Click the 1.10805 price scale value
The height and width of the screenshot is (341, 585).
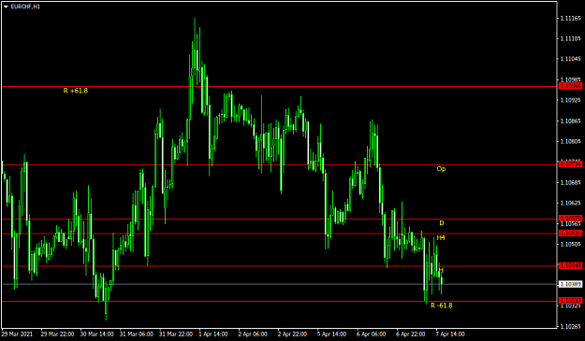click(570, 141)
